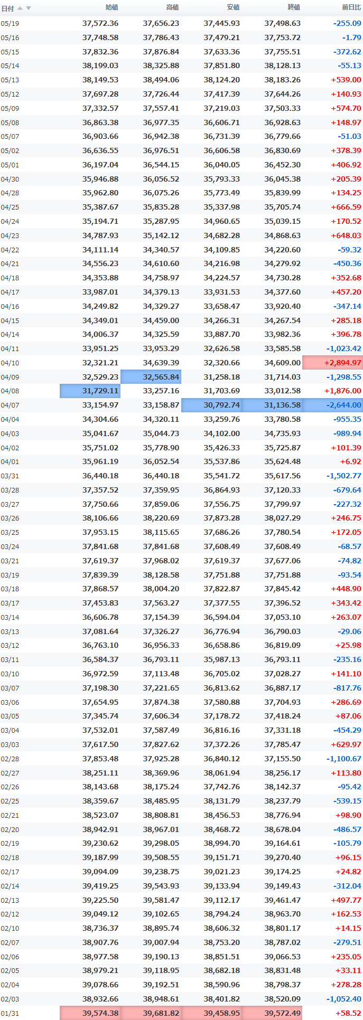Click the 安値 column header

click(x=234, y=7)
